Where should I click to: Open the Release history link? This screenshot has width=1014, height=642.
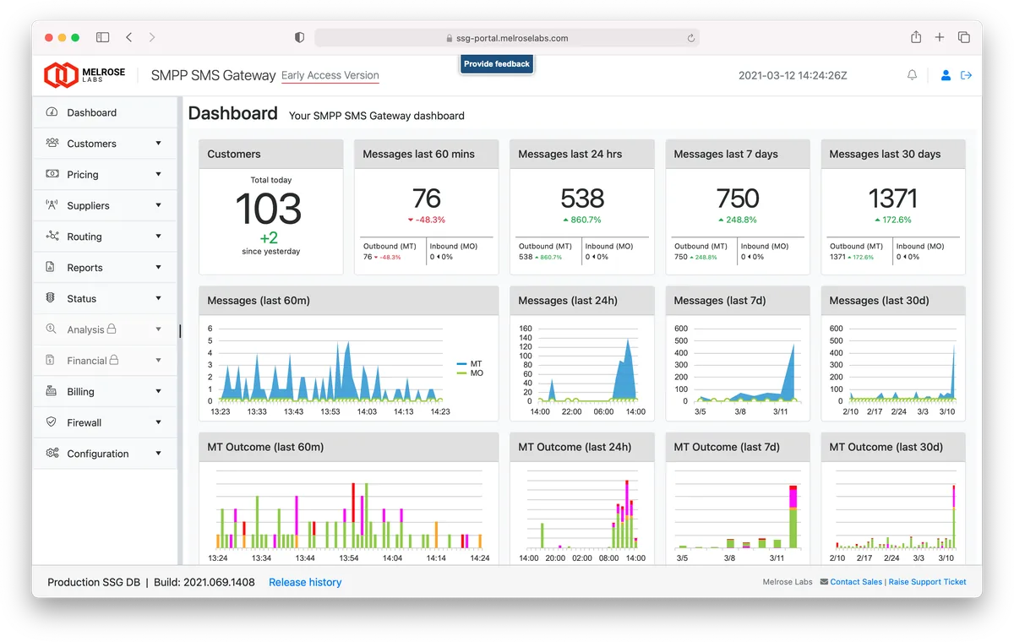tap(305, 582)
